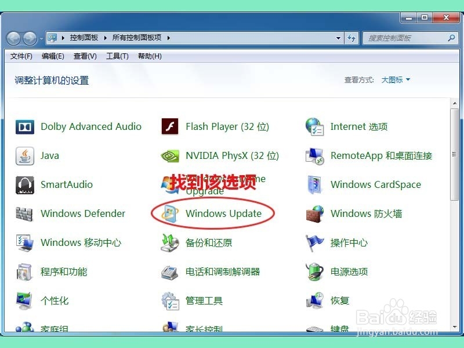
Task: Click the RemoteApp 和桌面连接 icon
Action: click(314, 156)
